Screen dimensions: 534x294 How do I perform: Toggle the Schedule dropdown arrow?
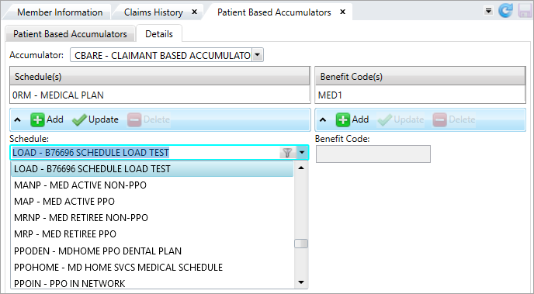[x=302, y=153]
